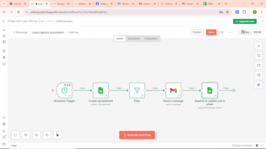Add a node after the last sheet node
This screenshot has height=149, width=266.
tap(234, 90)
